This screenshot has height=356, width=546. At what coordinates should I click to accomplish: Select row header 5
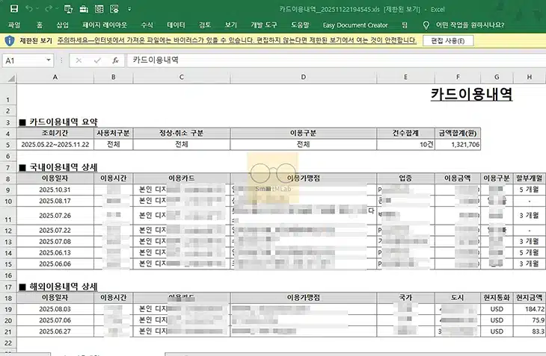pos(7,145)
